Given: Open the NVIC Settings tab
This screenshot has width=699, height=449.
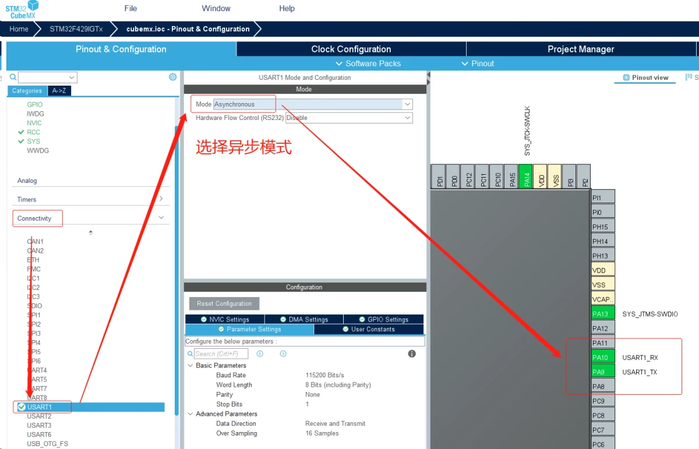Looking at the screenshot, I should pos(225,319).
